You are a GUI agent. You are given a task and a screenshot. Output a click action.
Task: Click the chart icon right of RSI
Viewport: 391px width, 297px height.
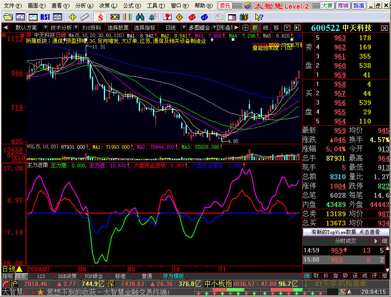point(57,17)
